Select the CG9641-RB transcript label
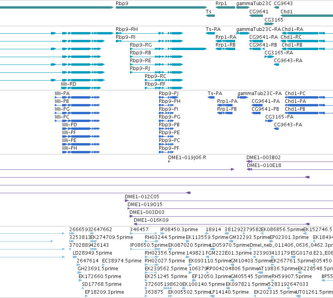This screenshot has width=333, height=298. (x=263, y=45)
